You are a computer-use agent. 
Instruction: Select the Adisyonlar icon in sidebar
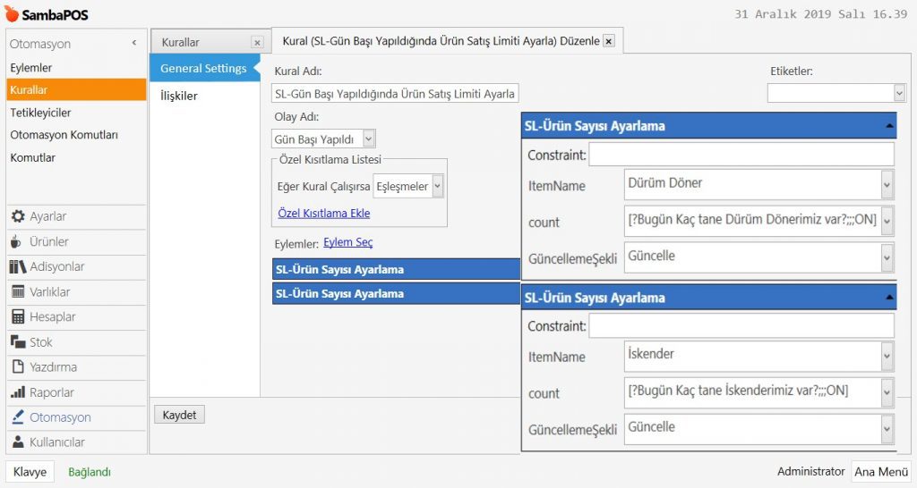(19, 267)
